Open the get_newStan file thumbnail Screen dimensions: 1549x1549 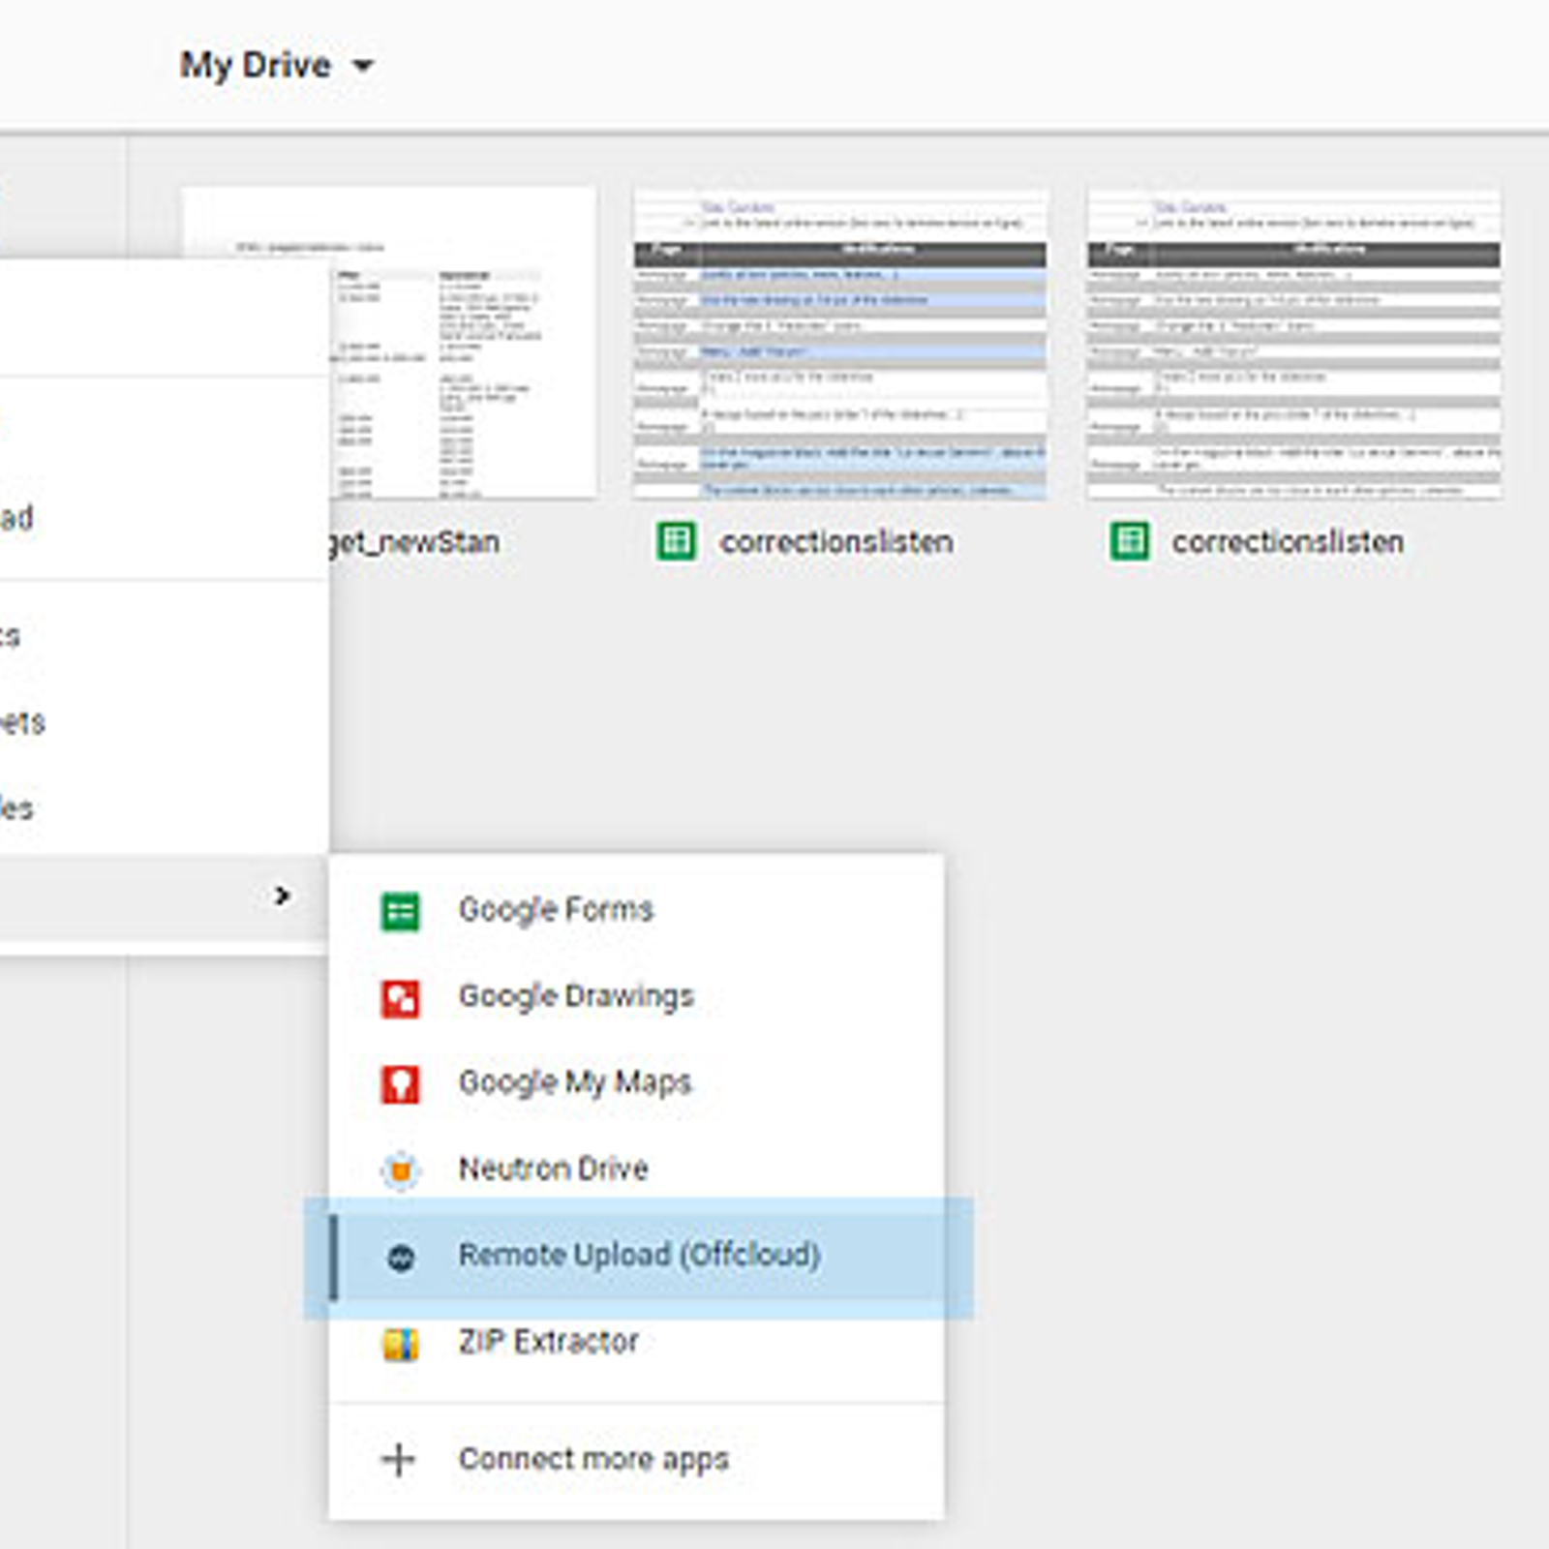(x=463, y=344)
